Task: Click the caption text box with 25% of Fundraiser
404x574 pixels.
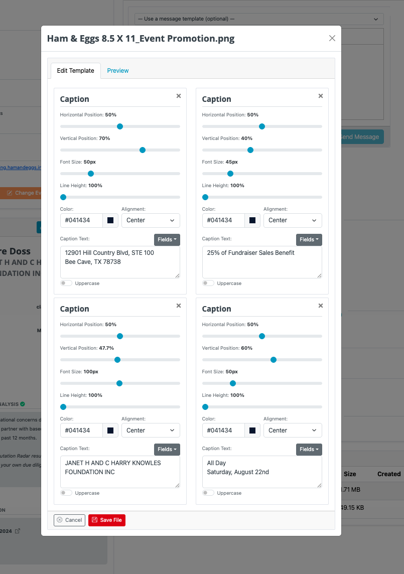Action: tap(262, 262)
